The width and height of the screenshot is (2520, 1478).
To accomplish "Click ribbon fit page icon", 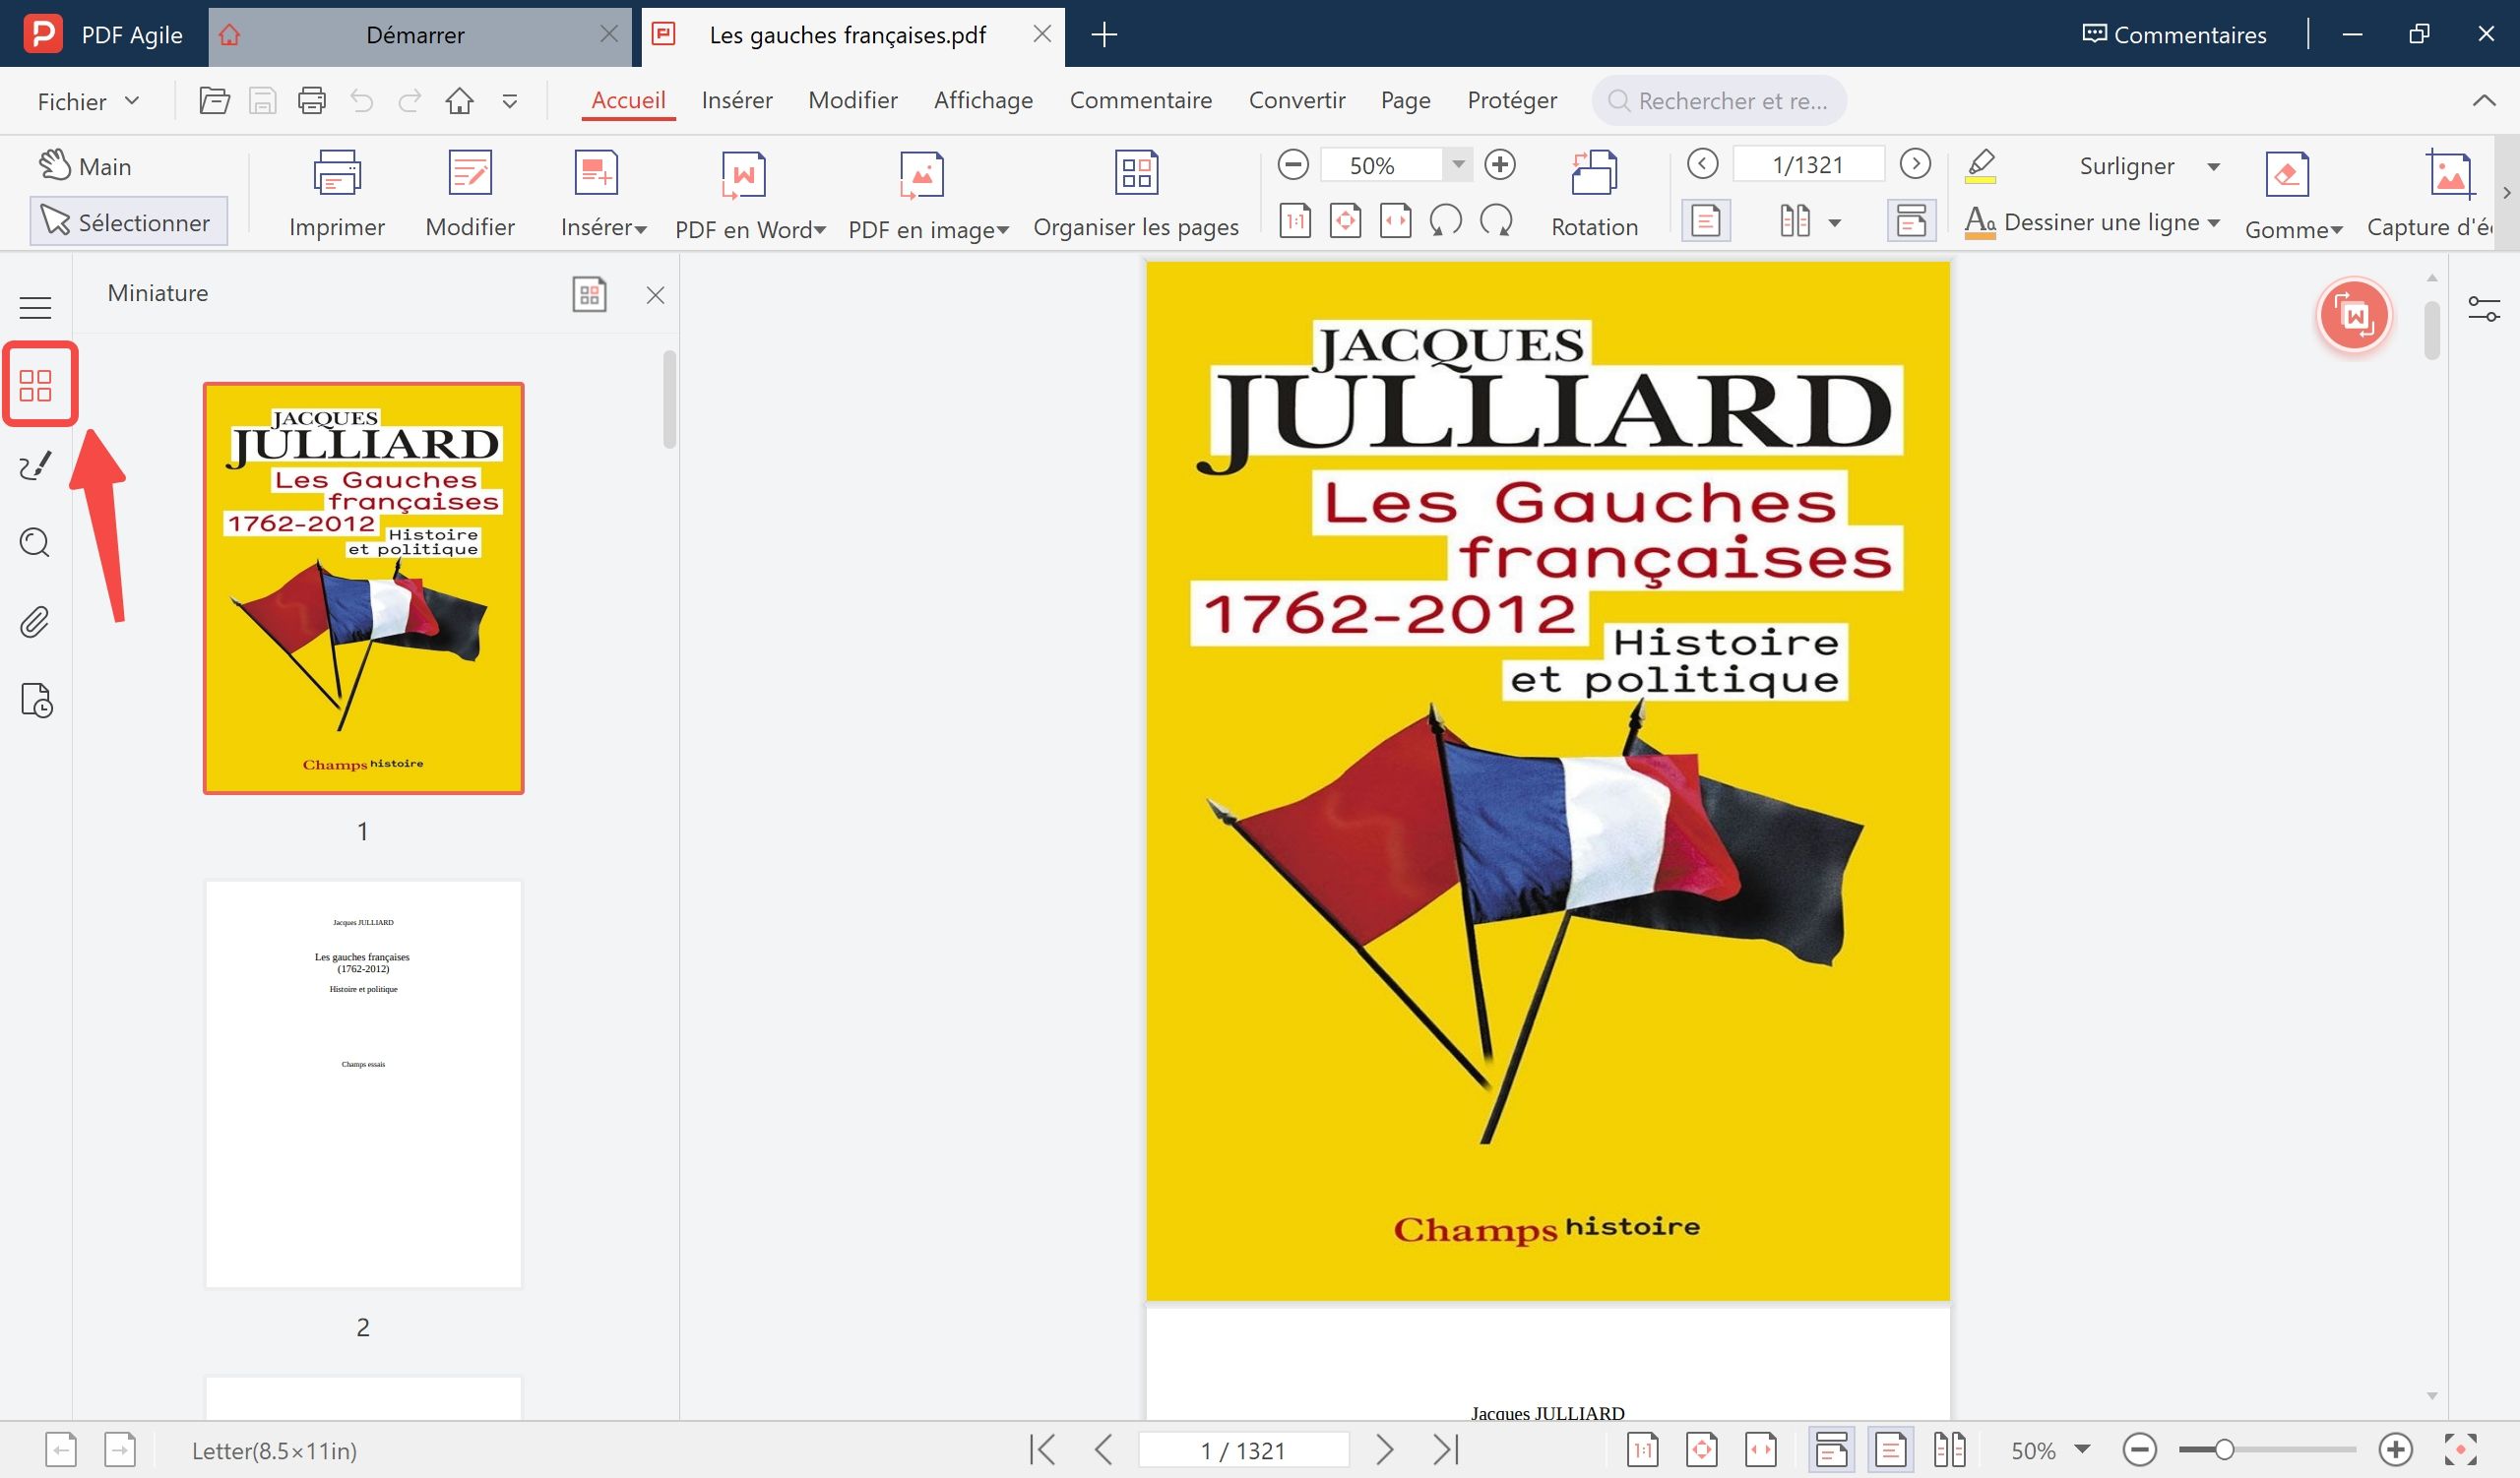I will pos(1345,220).
